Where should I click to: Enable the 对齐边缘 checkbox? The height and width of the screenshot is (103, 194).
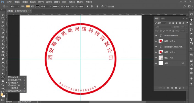coord(106,6)
